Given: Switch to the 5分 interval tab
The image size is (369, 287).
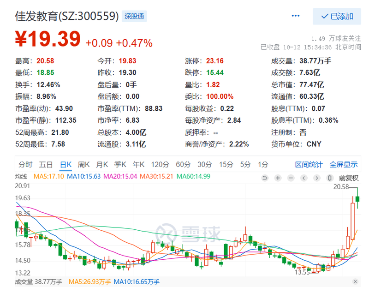Looking at the screenshot, I should [x=245, y=164].
